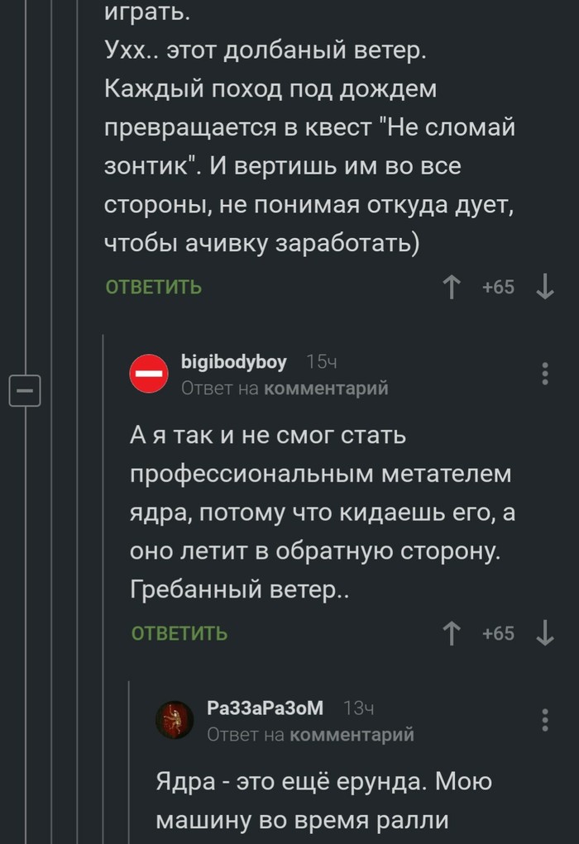Click Ра33аРа3оМ's profile avatar
The height and width of the screenshot is (844, 579).
[x=176, y=720]
